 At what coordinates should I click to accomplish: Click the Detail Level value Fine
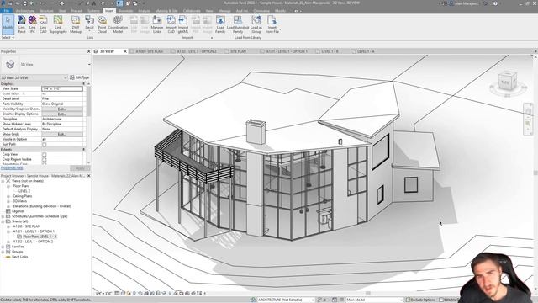[x=62, y=99]
